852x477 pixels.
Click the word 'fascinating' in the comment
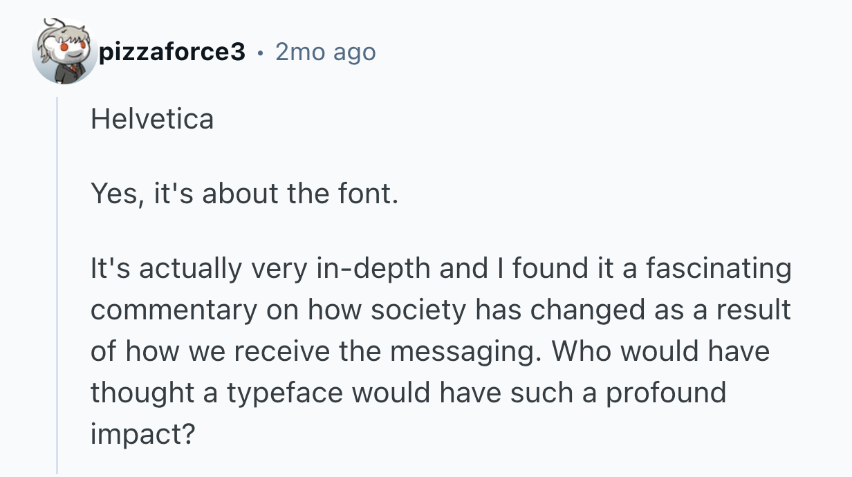tap(718, 269)
